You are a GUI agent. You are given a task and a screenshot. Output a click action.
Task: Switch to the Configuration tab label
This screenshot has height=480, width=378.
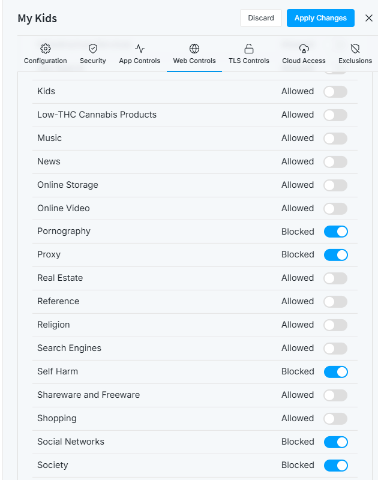pos(45,61)
